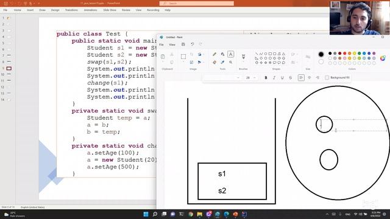Show hidden system tray icons chevron
Image resolution: width=390 pixels, height=219 pixels.
click(327, 214)
